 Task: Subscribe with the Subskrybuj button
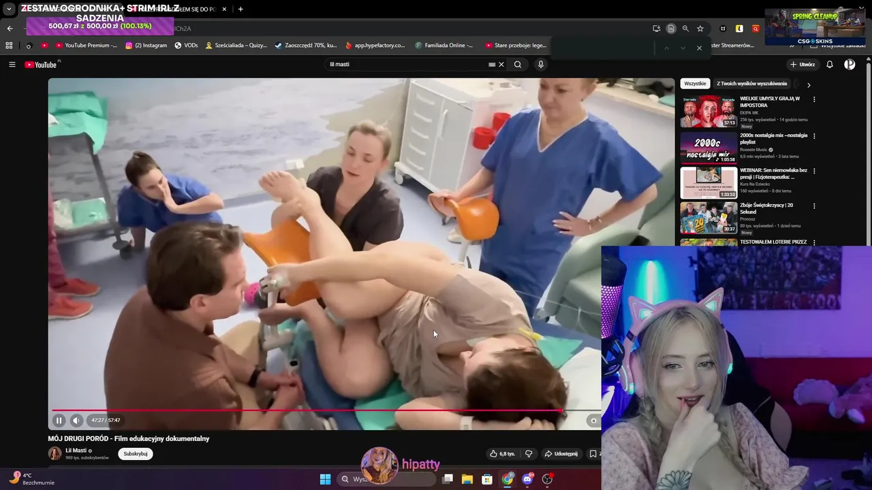click(x=136, y=454)
